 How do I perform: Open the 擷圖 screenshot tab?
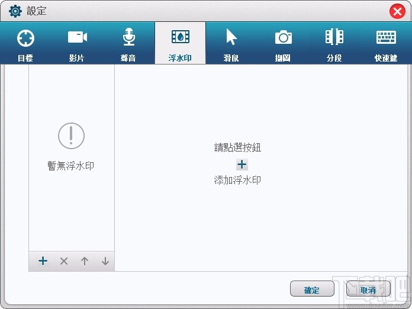(283, 43)
